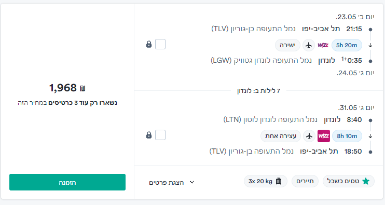Click the ישירה direct flight badge

(x=287, y=45)
